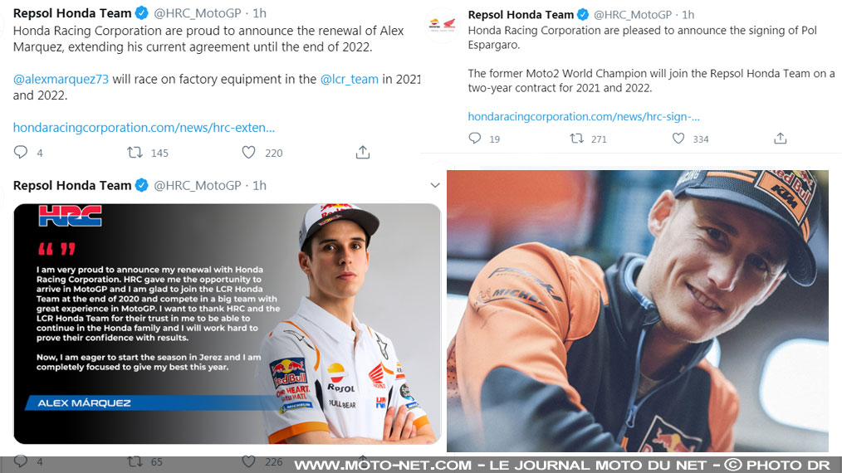The height and width of the screenshot is (473, 842).
Task: Like the Pol Espargaro signing tweet
Action: [678, 139]
